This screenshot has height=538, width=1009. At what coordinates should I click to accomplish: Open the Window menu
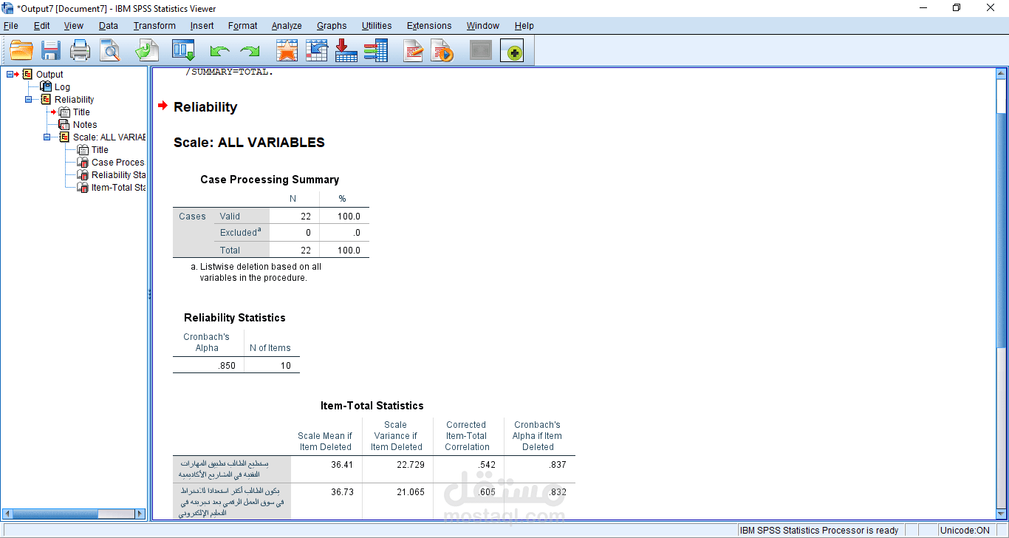483,26
